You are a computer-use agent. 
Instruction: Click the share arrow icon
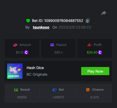point(104,13)
